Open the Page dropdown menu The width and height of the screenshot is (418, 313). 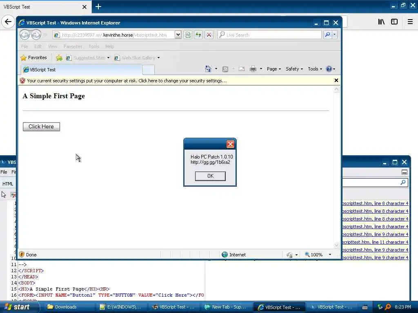[274, 69]
